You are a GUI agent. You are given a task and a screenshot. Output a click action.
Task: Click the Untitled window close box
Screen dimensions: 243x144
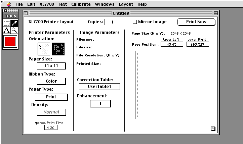[x=26, y=13]
